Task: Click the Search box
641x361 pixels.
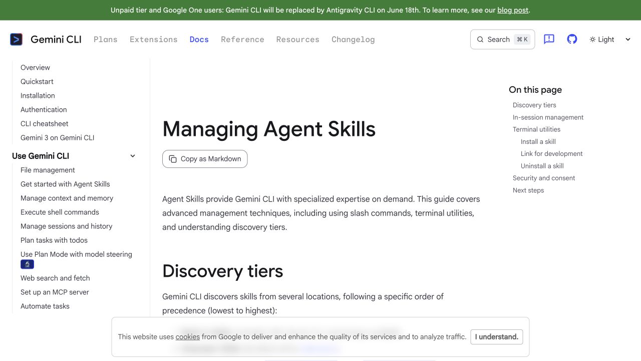Action: pyautogui.click(x=502, y=39)
